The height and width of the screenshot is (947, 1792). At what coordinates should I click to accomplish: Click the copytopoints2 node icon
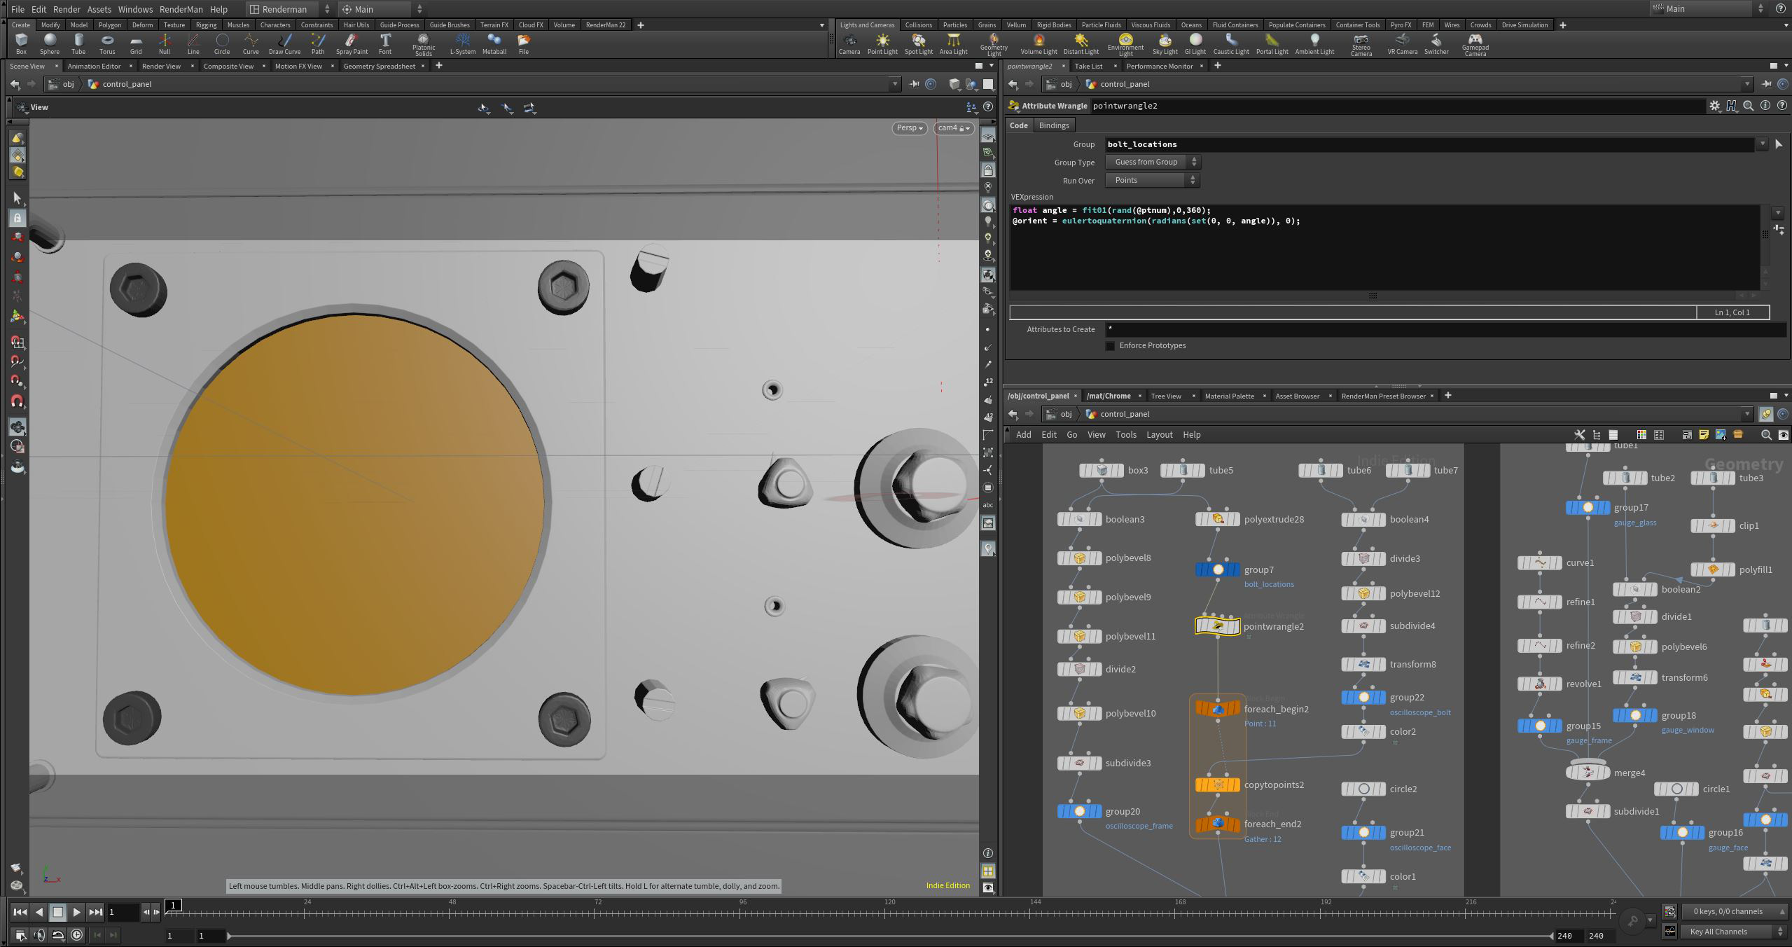pos(1217,785)
